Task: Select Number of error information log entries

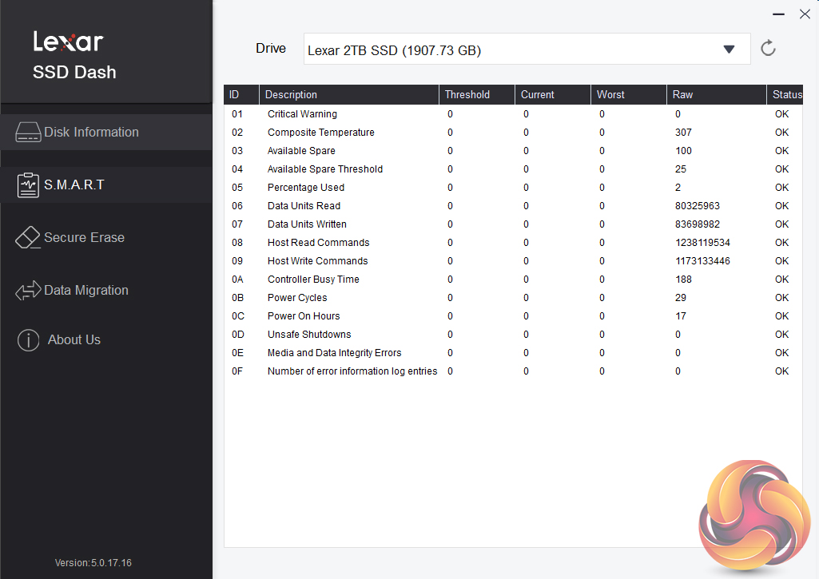Action: [x=514, y=371]
